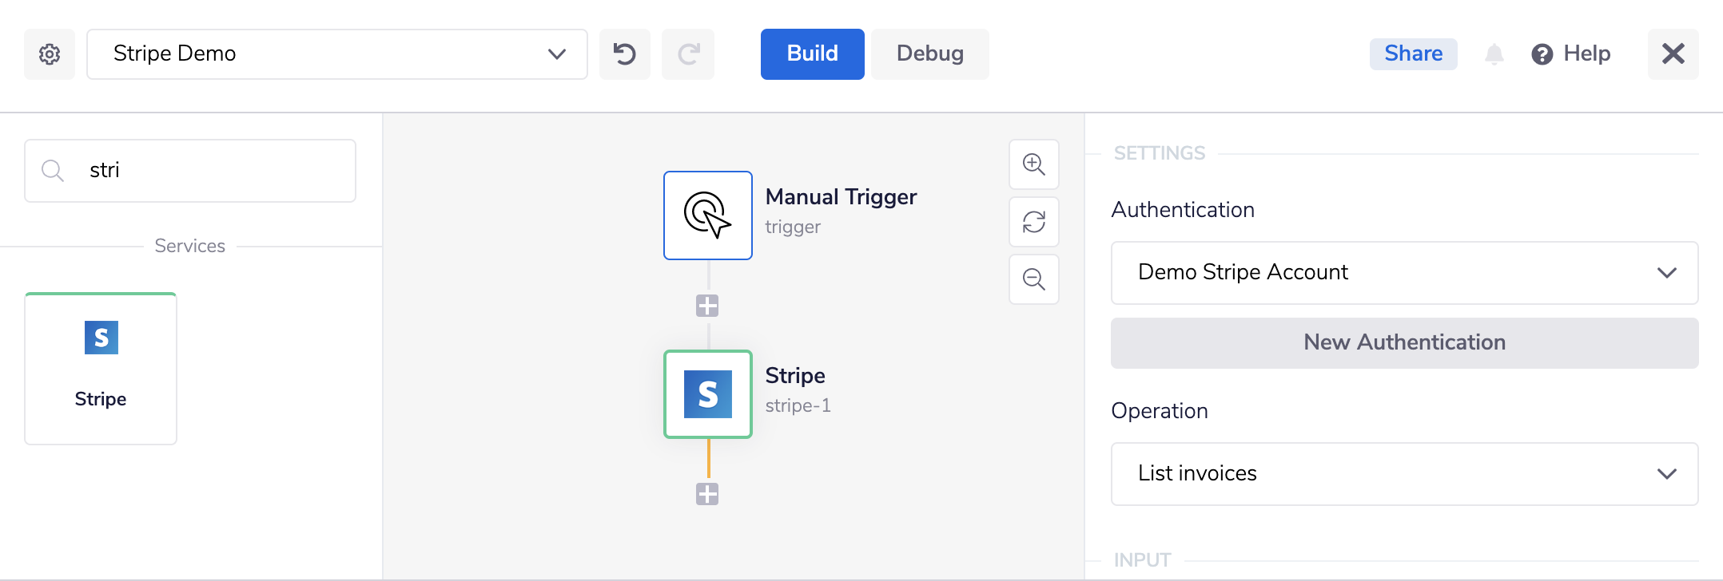
Task: Zoom out on the canvas
Action: tap(1034, 279)
